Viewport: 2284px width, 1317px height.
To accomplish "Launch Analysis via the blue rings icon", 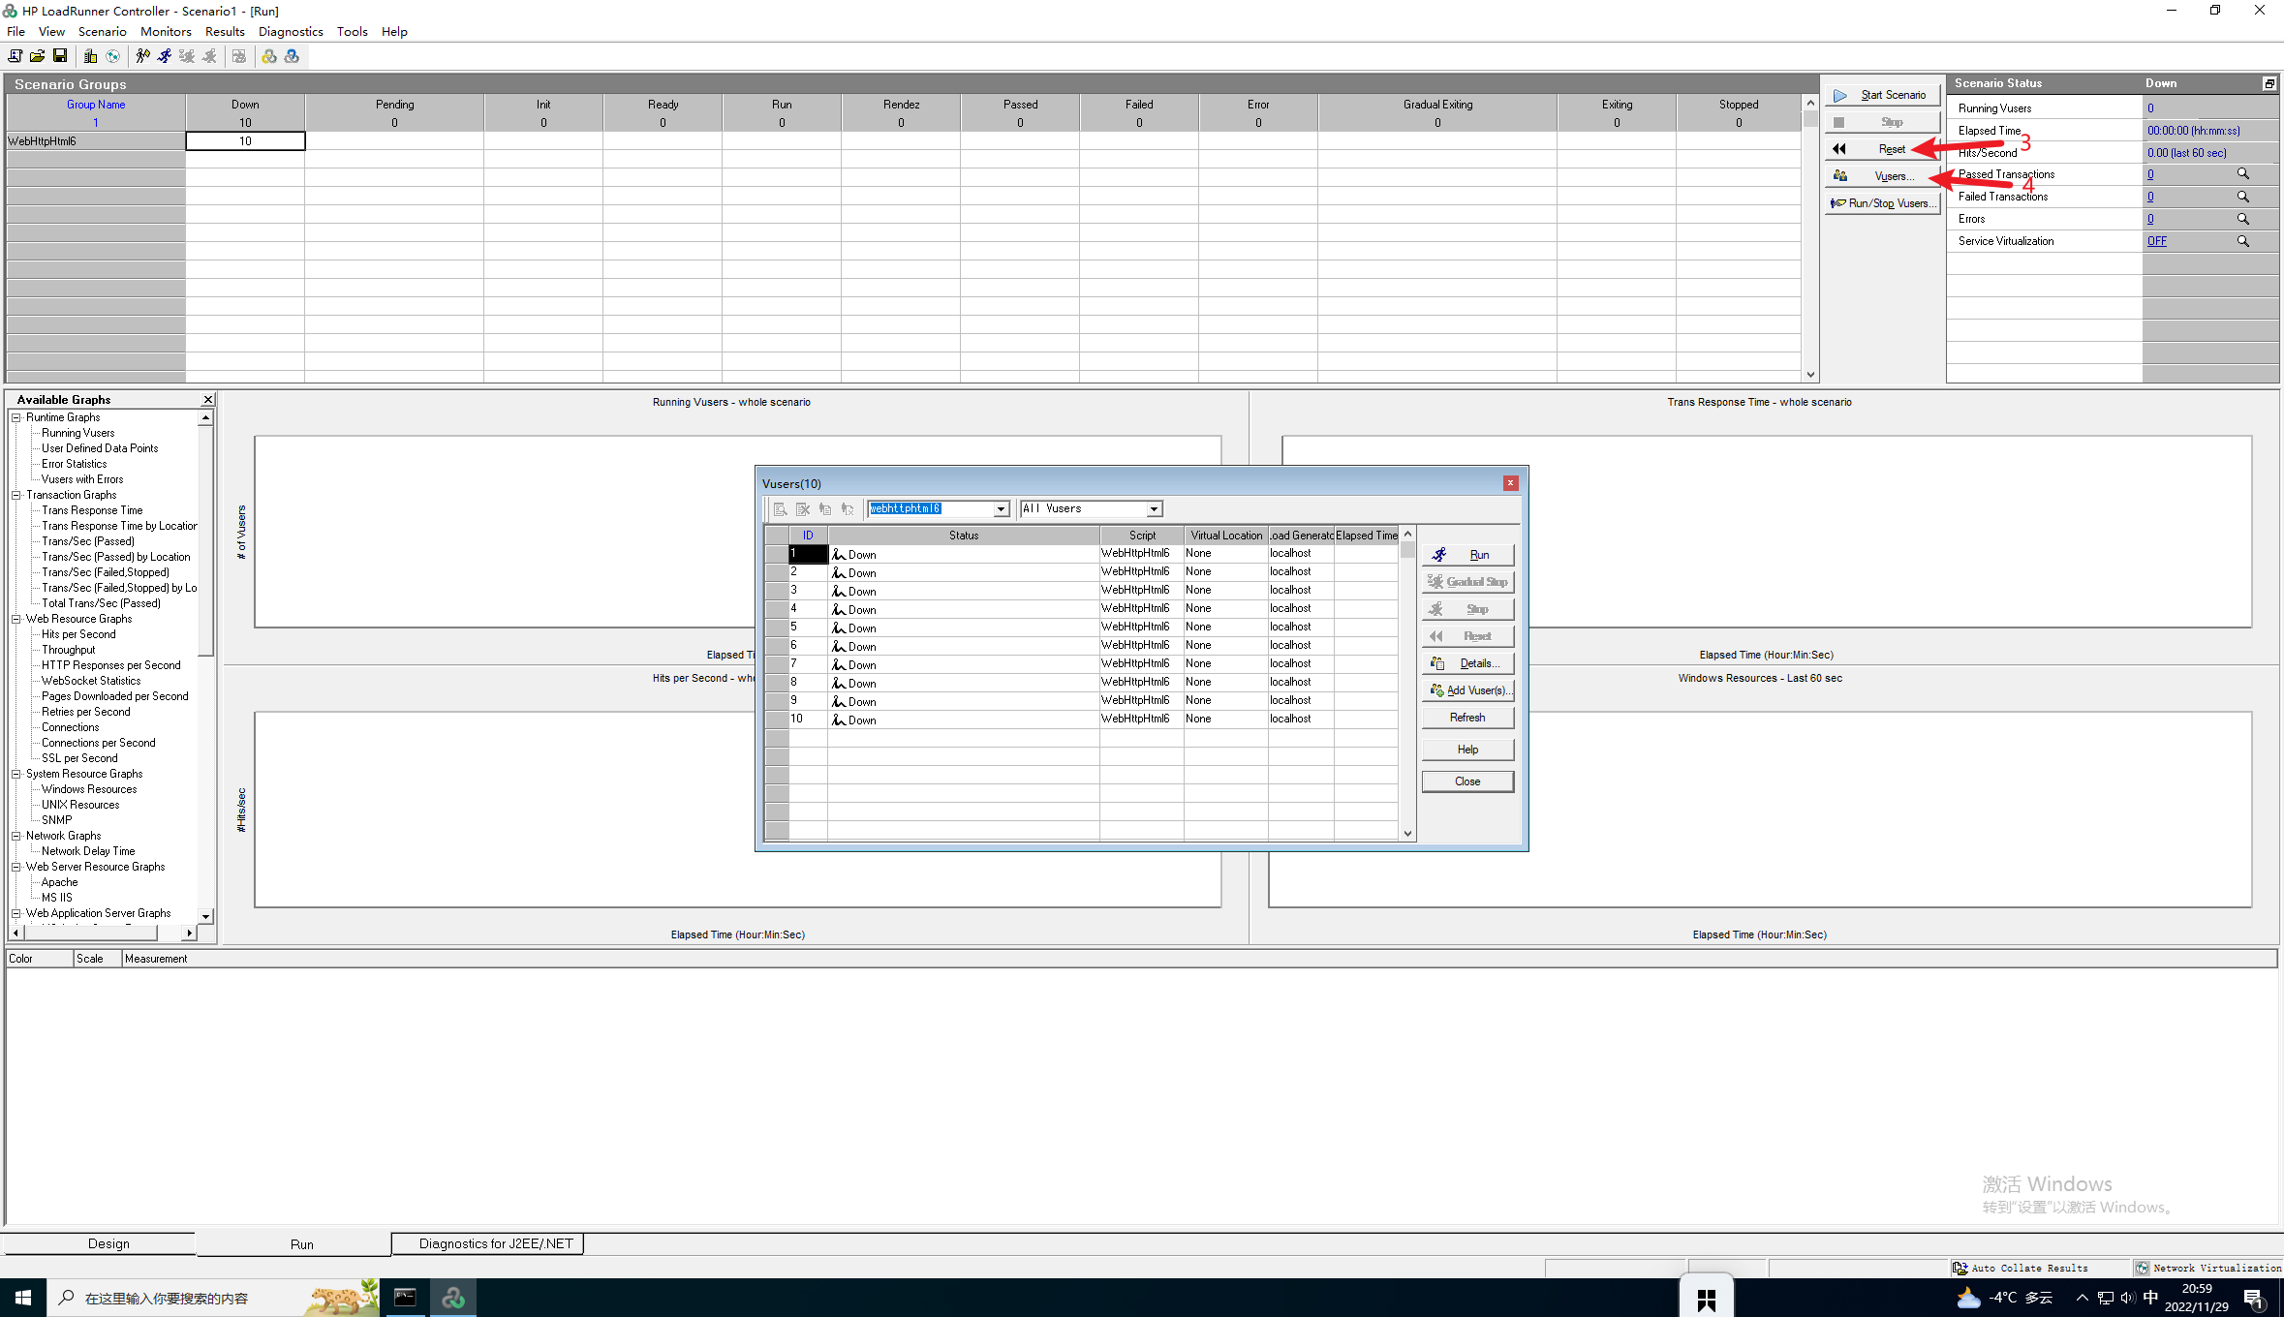I will coord(292,56).
